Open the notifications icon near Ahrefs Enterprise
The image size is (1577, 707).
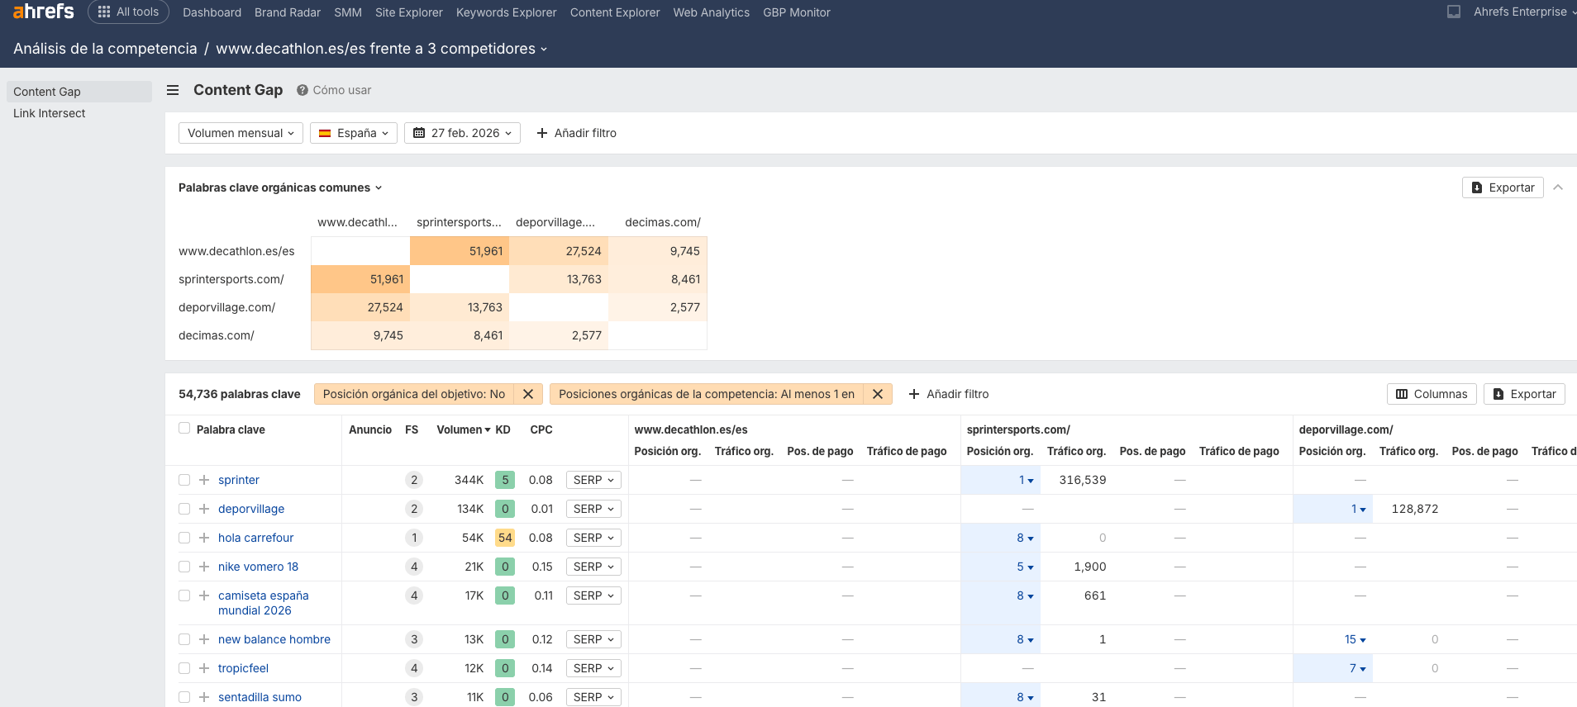click(1454, 12)
